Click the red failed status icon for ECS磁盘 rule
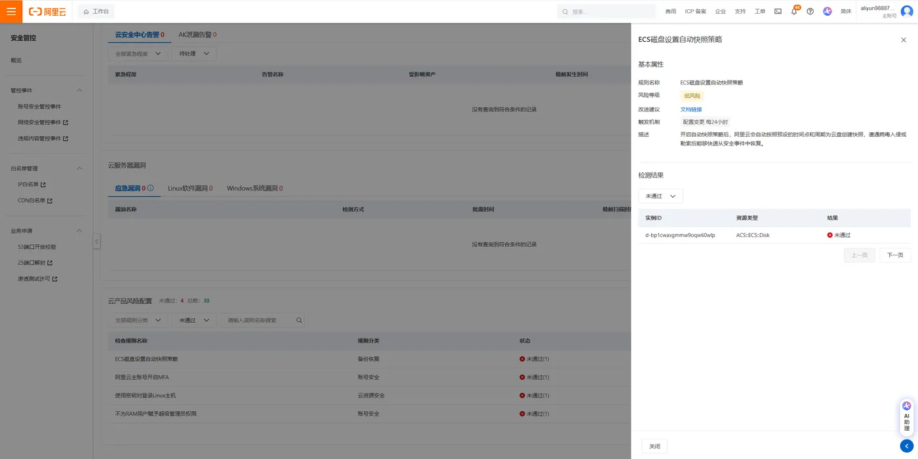This screenshot has width=918, height=459. point(523,359)
